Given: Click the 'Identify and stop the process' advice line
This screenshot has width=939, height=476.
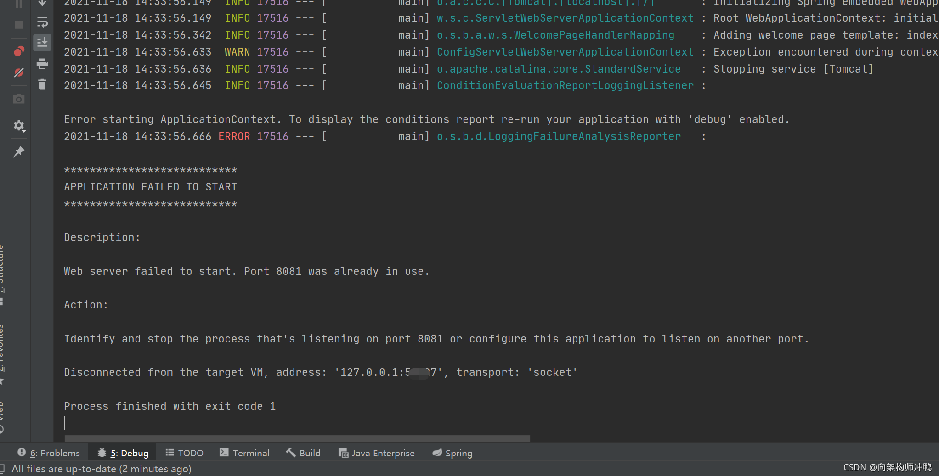Looking at the screenshot, I should coord(436,339).
